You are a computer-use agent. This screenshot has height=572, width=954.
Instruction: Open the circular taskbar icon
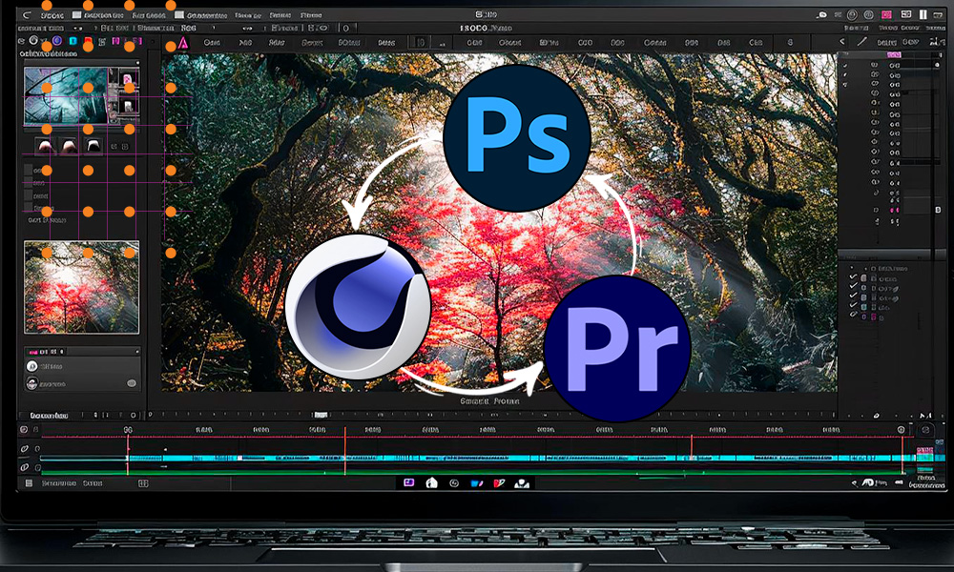point(454,482)
